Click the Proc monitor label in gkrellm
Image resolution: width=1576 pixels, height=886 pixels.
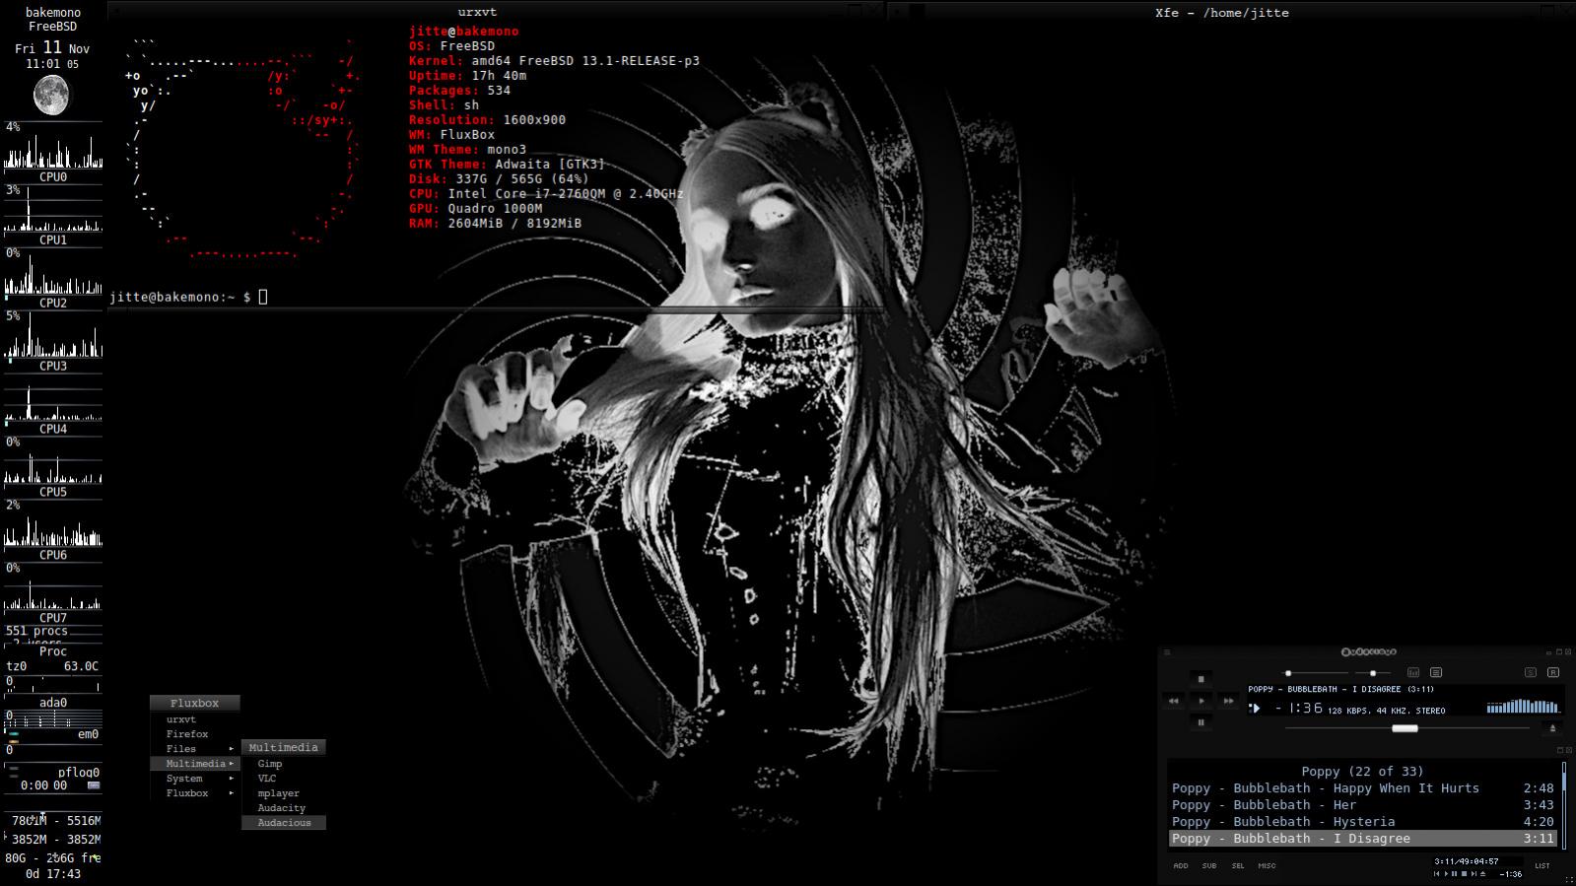point(53,651)
